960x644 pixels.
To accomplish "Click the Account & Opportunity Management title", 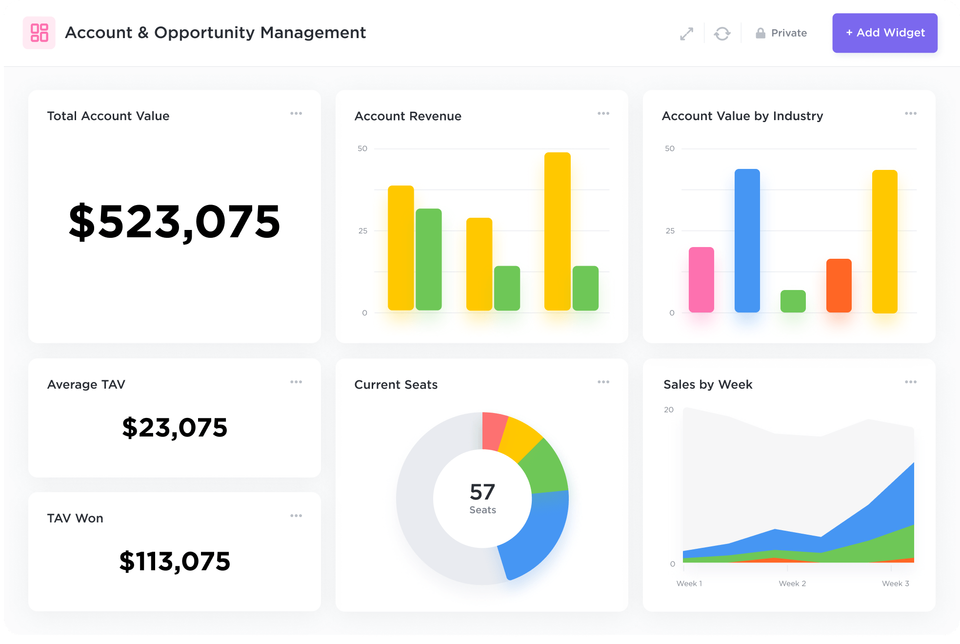I will [x=215, y=33].
